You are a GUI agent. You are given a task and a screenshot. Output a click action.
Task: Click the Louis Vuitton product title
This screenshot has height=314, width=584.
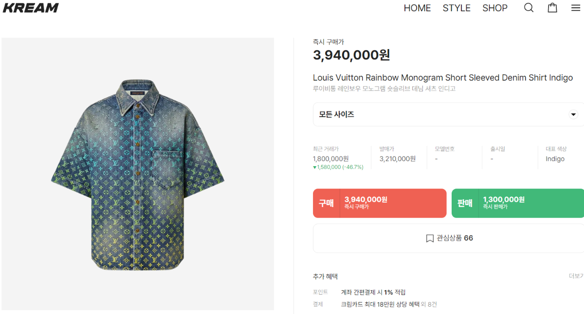click(442, 78)
